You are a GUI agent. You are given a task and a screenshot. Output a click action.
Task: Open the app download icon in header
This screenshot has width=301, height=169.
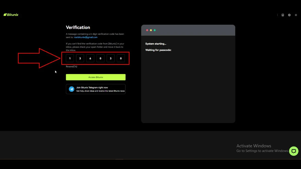coord(283,15)
